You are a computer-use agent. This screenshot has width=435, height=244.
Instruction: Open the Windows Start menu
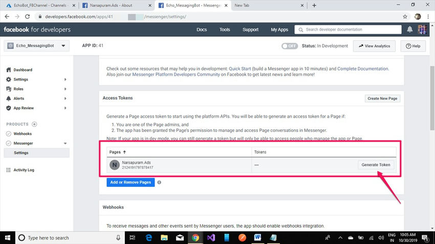click(x=8, y=238)
